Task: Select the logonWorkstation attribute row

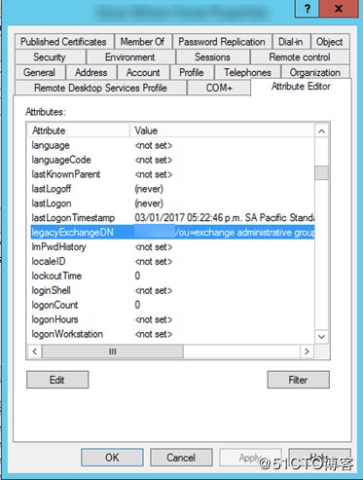Action: pos(171,334)
